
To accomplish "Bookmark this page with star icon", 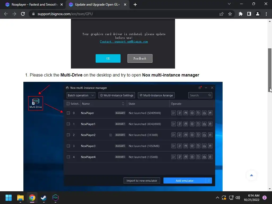I will [230, 14].
